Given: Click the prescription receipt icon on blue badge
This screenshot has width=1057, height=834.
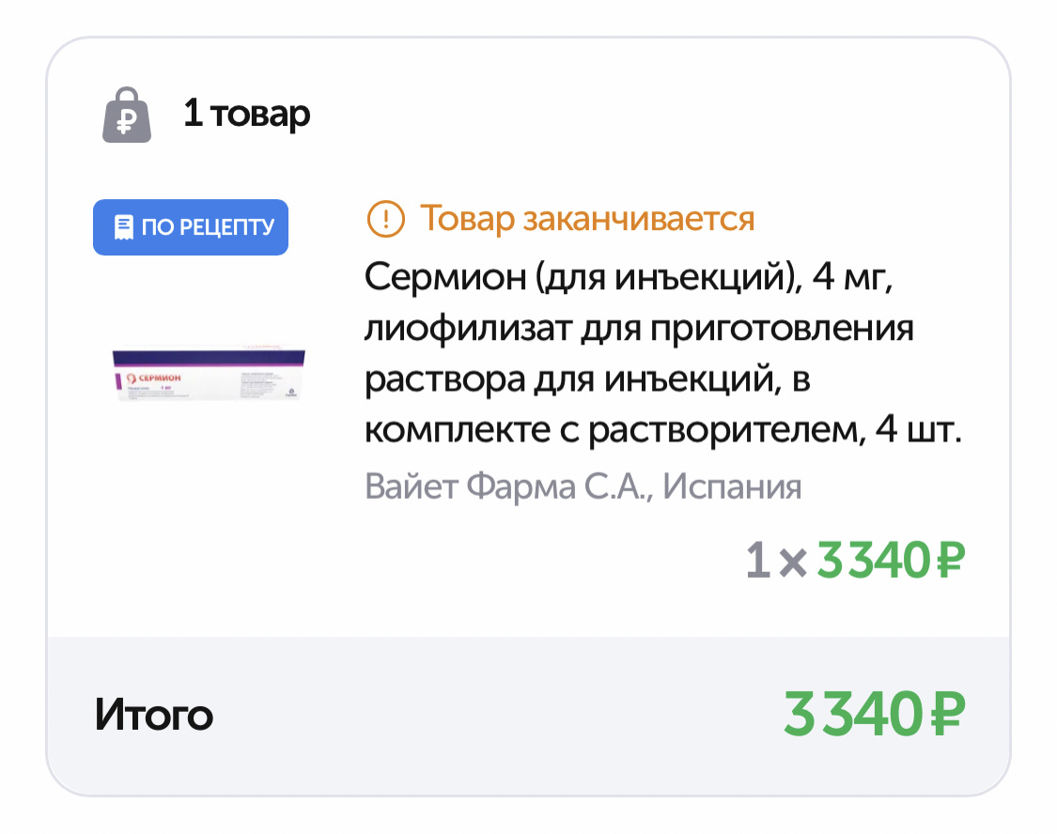Looking at the screenshot, I should point(122,226).
